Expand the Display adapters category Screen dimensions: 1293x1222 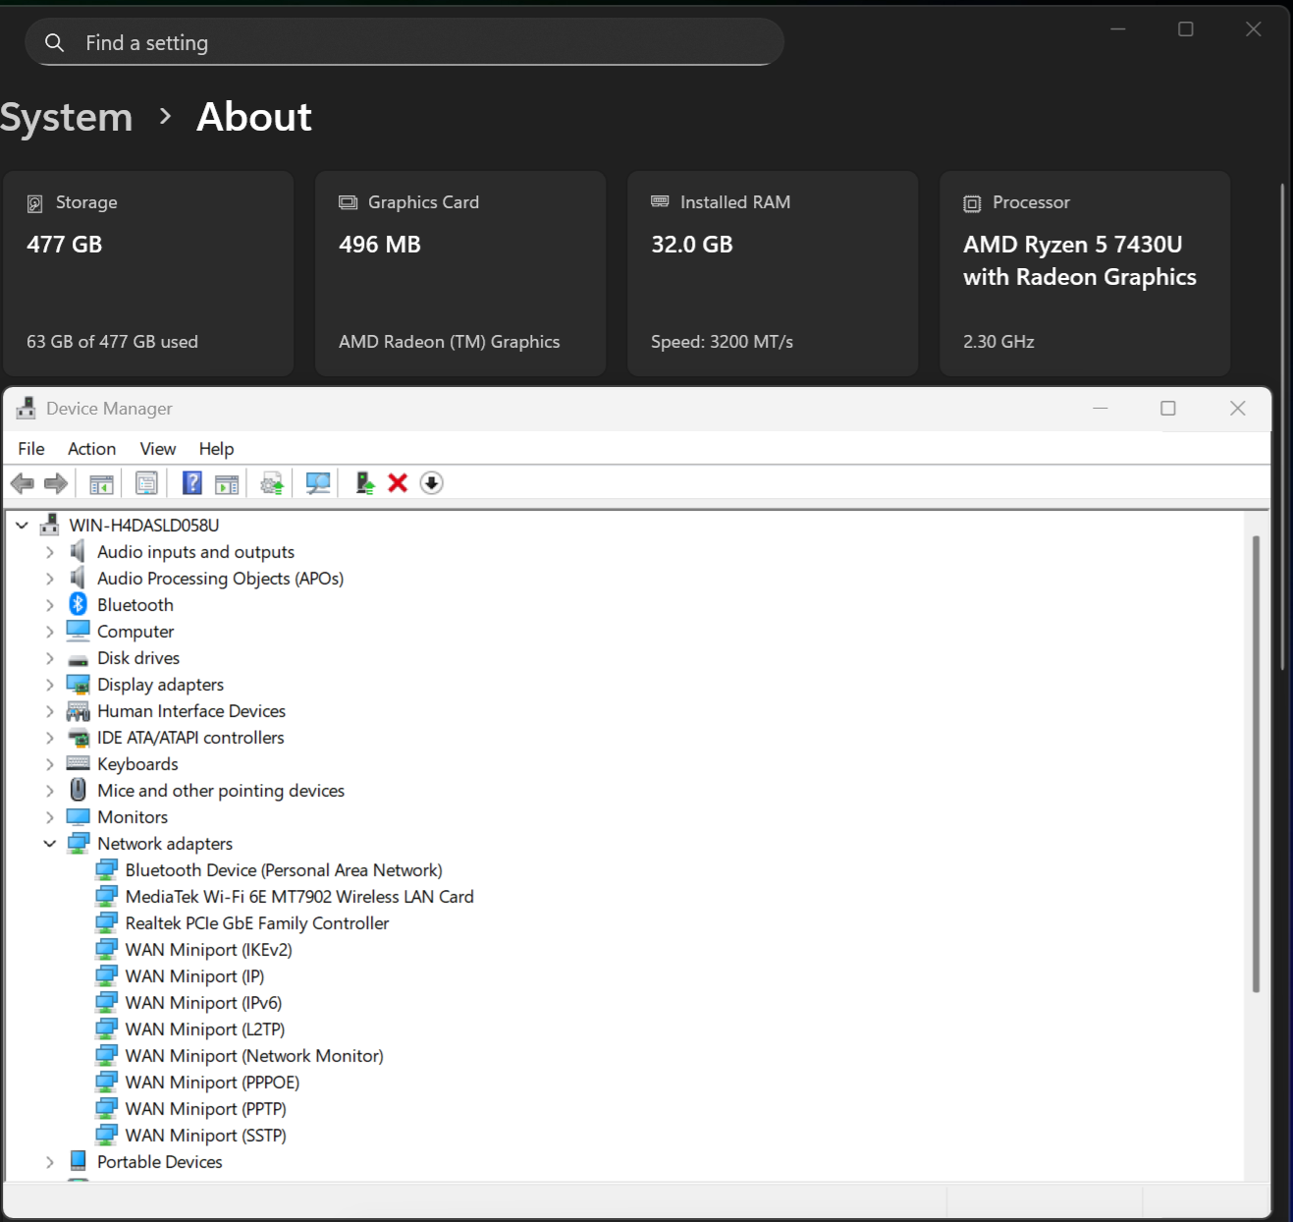tap(50, 685)
